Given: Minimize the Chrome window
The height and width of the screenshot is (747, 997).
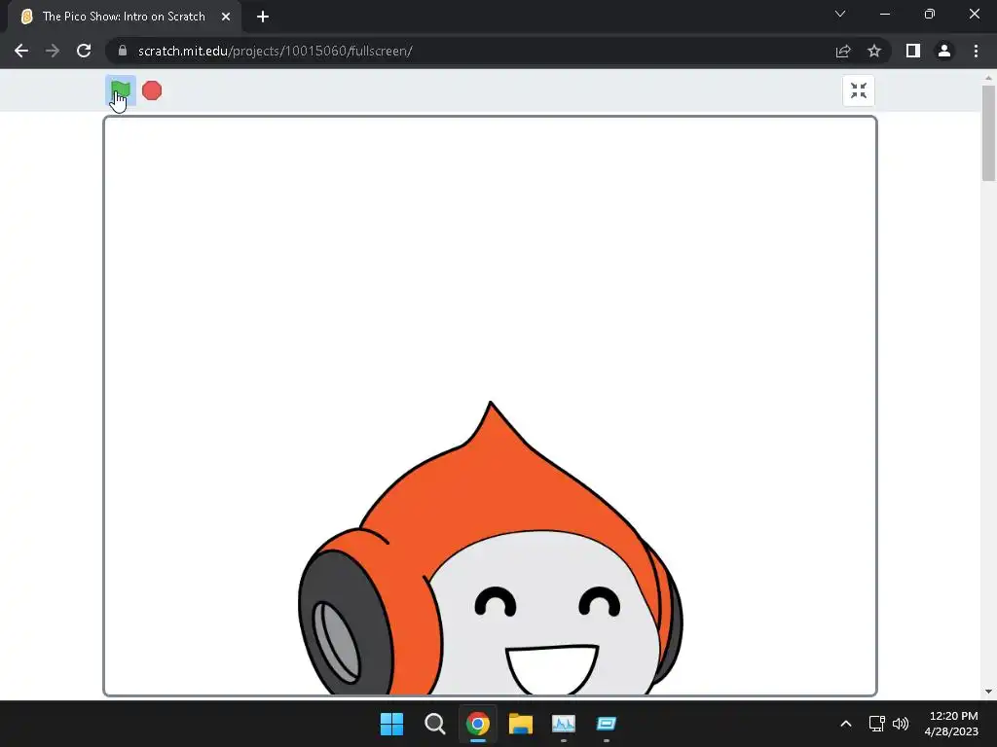Looking at the screenshot, I should tap(884, 14).
